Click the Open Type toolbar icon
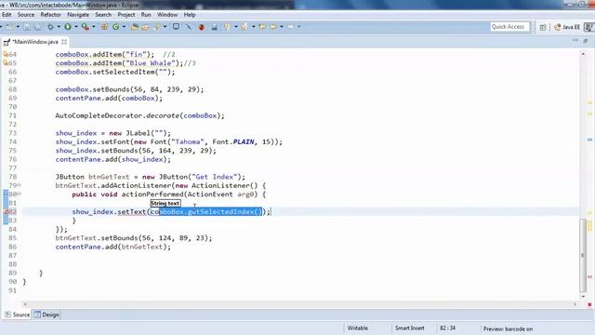Screen dimensions: 595x335 (x=134, y=27)
